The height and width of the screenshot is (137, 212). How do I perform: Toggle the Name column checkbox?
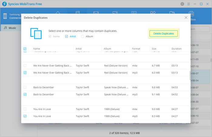click(50, 37)
